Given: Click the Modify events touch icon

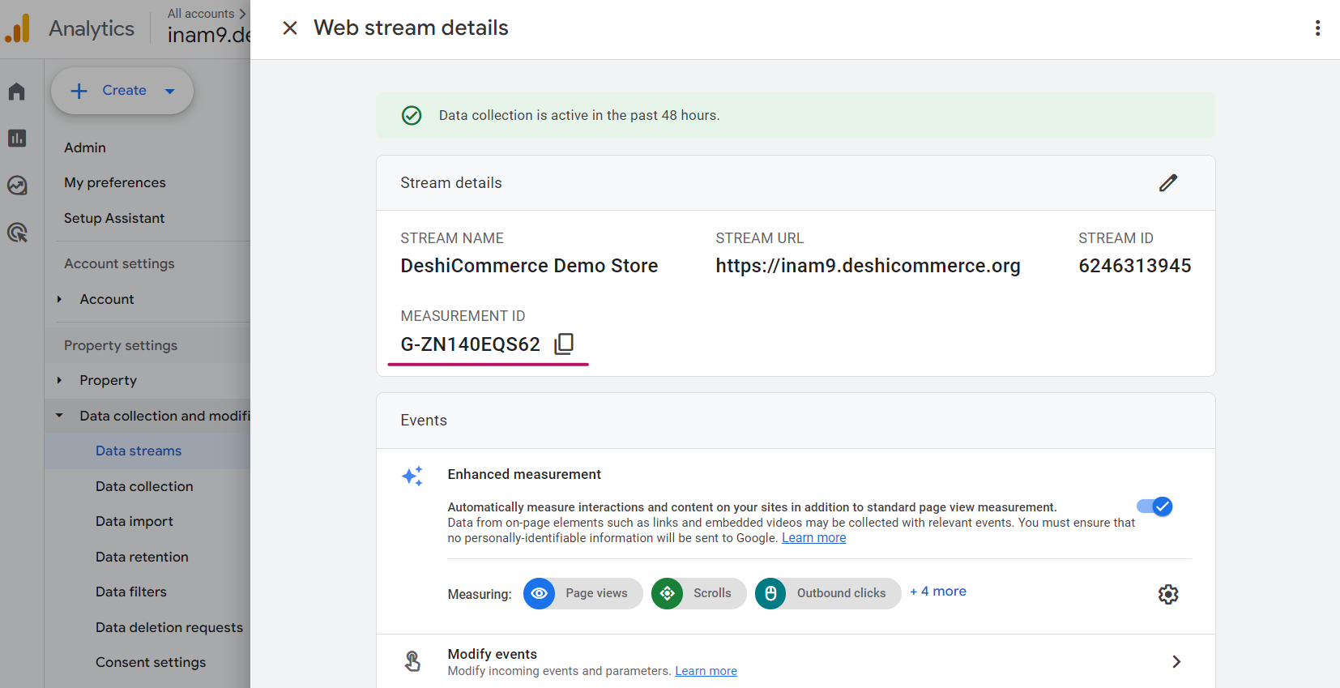Looking at the screenshot, I should coord(413,662).
